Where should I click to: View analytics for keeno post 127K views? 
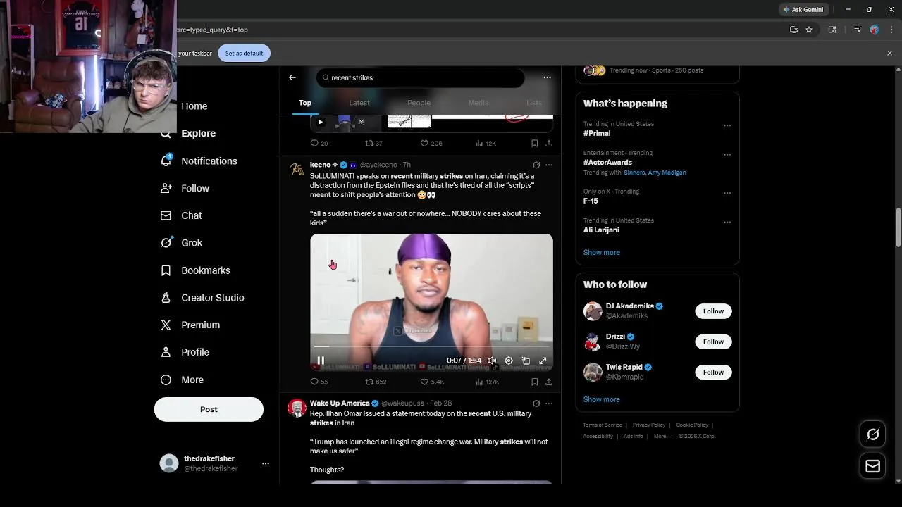[x=487, y=382]
